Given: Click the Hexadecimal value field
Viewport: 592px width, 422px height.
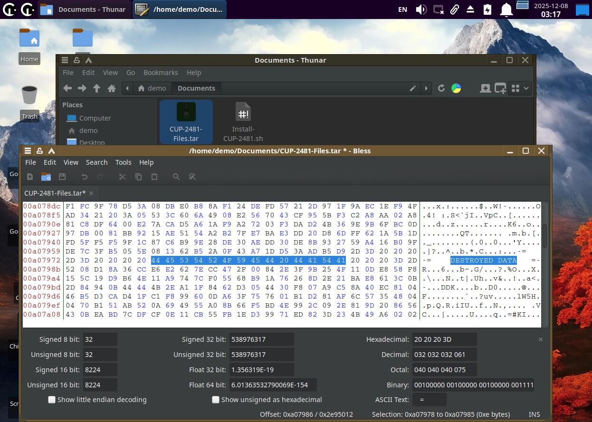Looking at the screenshot, I should point(444,339).
